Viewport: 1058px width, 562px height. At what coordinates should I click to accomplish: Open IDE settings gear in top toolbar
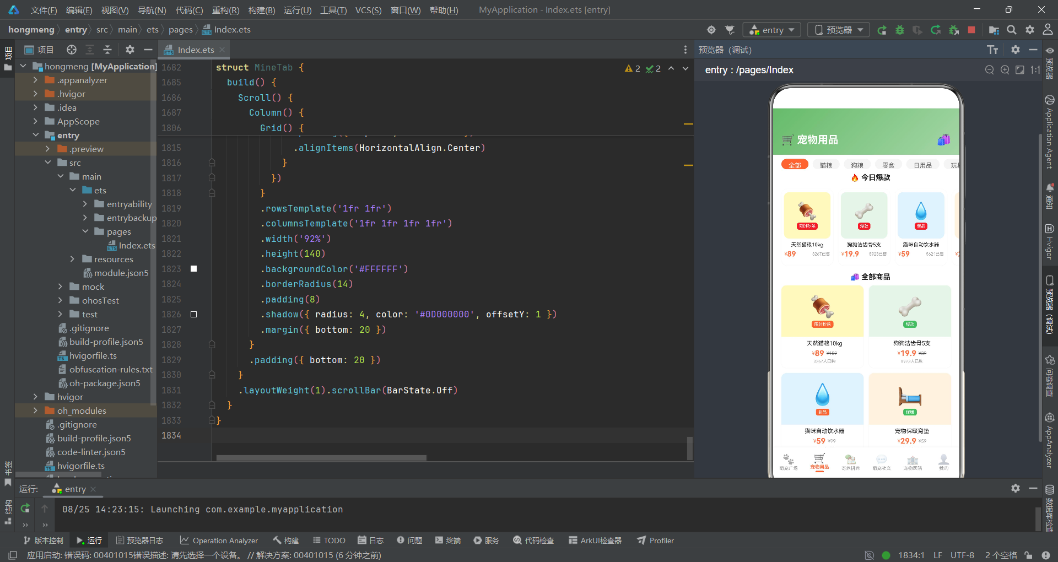[1030, 30]
